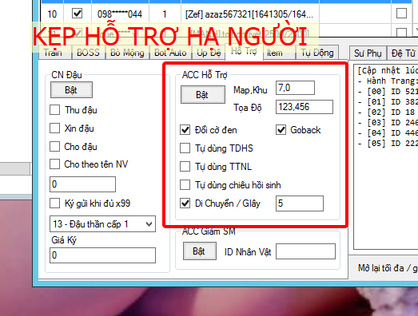Switch to the BOSS tab

tap(88, 53)
